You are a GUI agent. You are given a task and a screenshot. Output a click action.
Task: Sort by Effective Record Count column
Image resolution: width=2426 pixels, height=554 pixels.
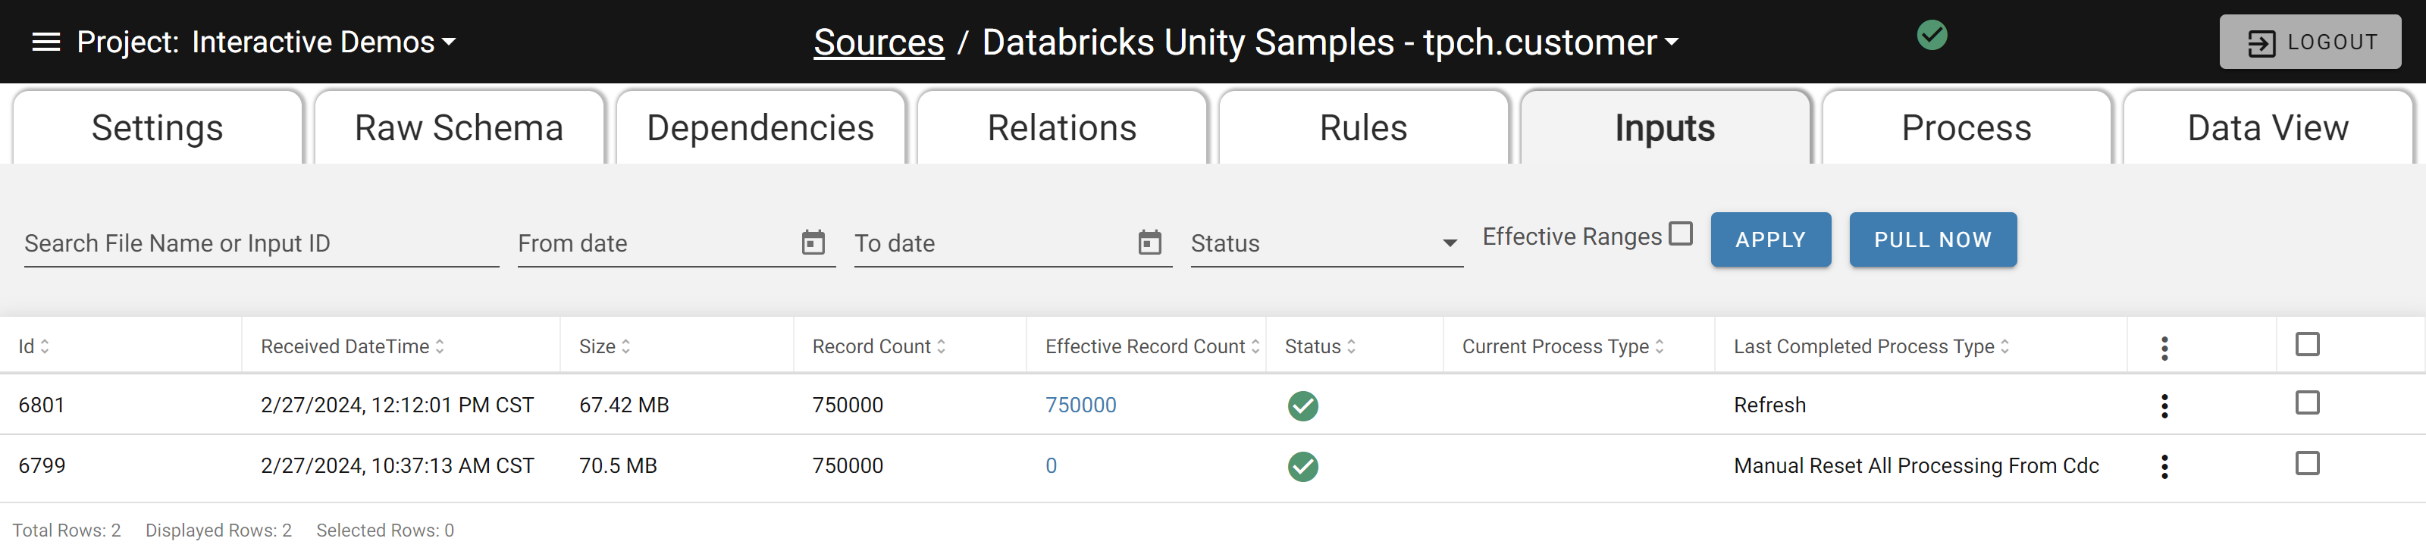[1152, 346]
